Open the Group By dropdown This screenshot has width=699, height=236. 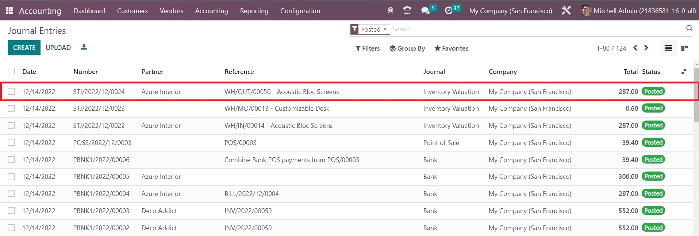407,48
